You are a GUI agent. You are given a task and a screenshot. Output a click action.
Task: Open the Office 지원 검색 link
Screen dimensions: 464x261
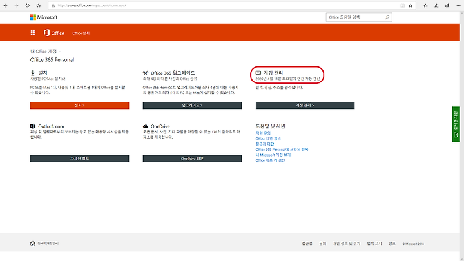pyautogui.click(x=268, y=139)
